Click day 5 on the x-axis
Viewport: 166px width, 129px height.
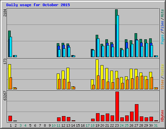tap(30, 125)
